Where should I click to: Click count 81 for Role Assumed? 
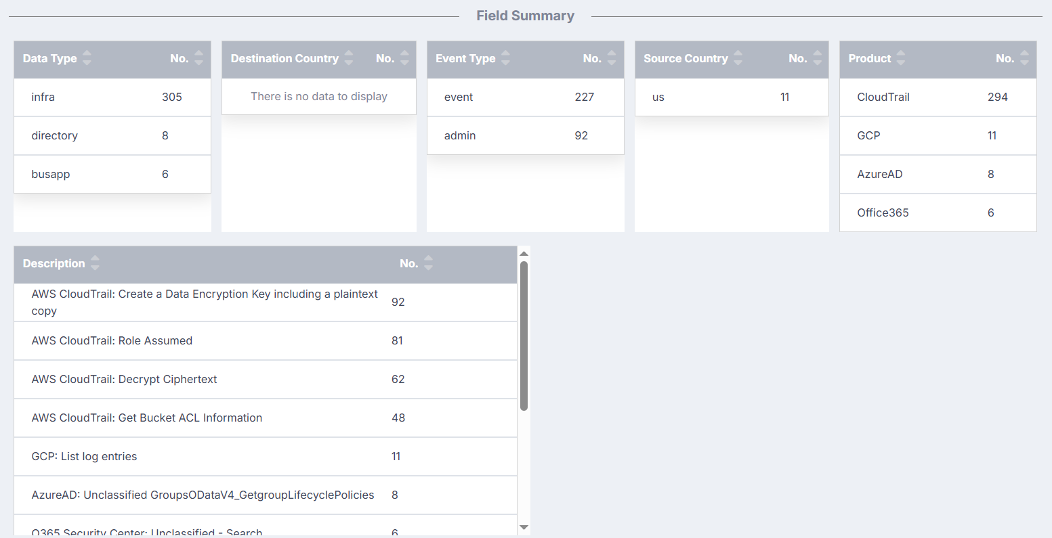[x=397, y=340]
